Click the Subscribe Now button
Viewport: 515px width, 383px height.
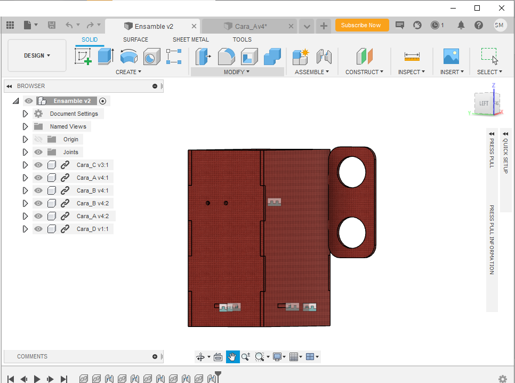click(362, 25)
